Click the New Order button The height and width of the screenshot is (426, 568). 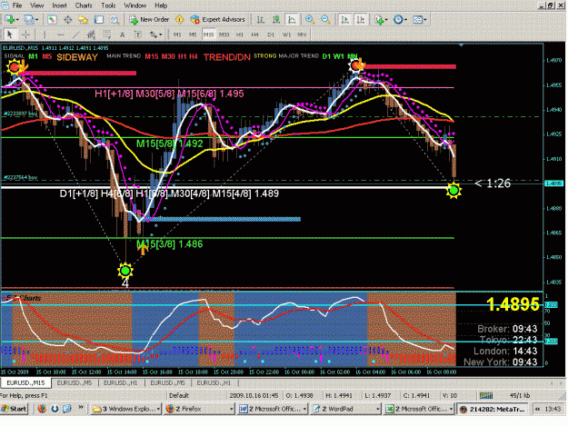pos(149,20)
